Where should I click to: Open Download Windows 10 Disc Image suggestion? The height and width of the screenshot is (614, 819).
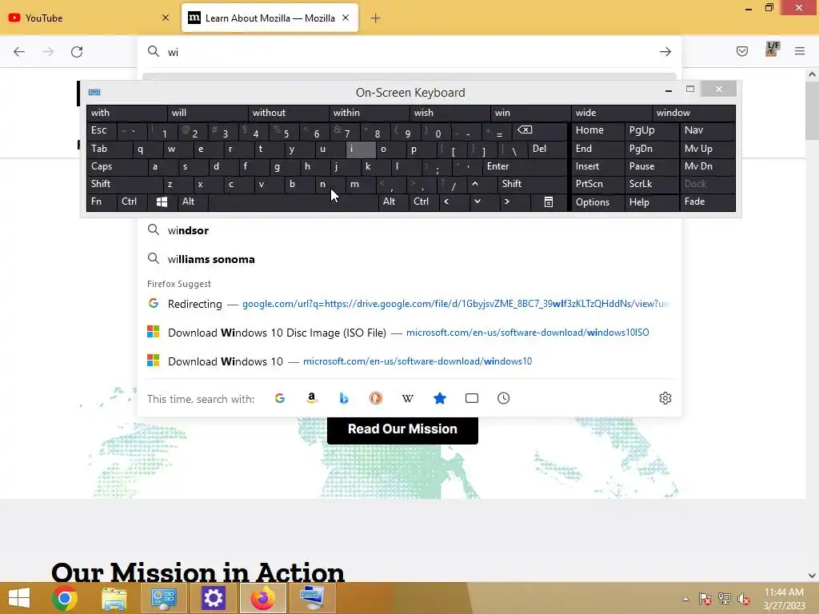[409, 333]
